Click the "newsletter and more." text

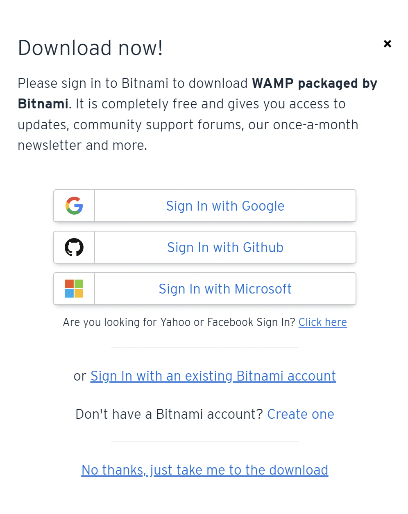(82, 145)
